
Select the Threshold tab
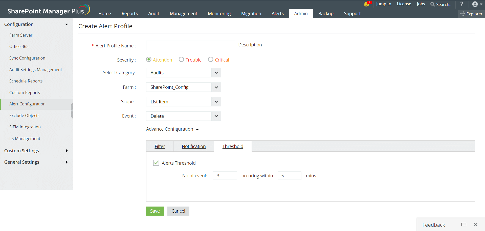click(233, 146)
